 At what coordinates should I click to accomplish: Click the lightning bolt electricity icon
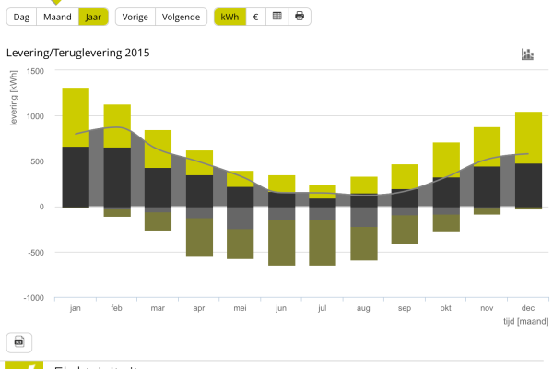[26, 364]
